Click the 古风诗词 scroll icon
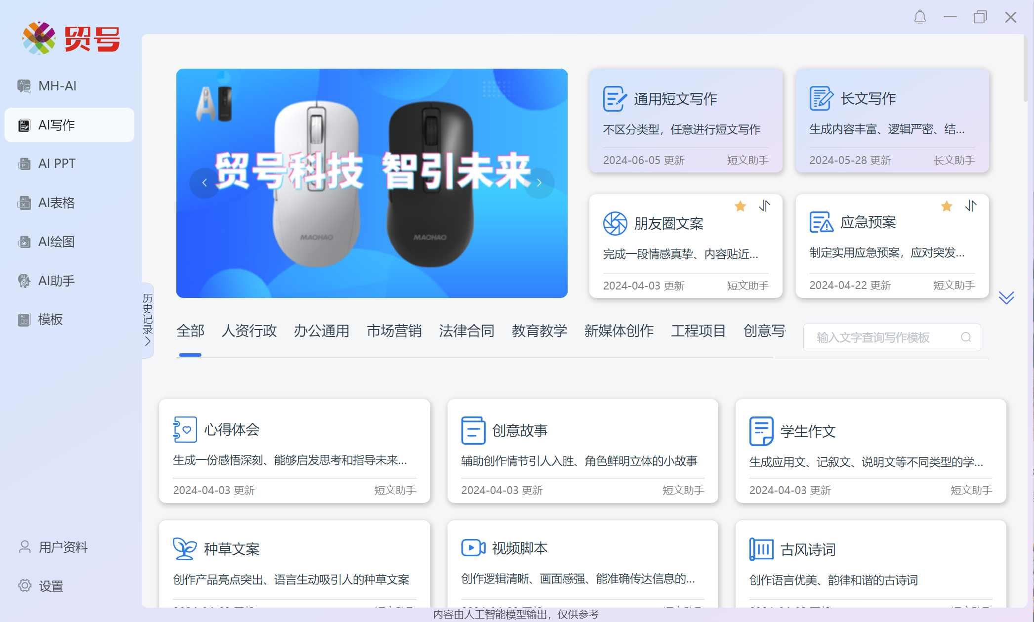1034x622 pixels. tap(761, 549)
